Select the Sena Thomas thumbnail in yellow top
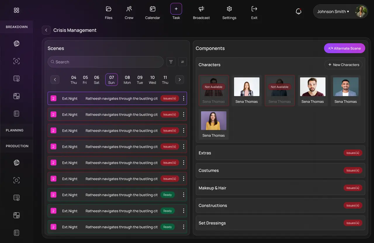 click(213, 120)
